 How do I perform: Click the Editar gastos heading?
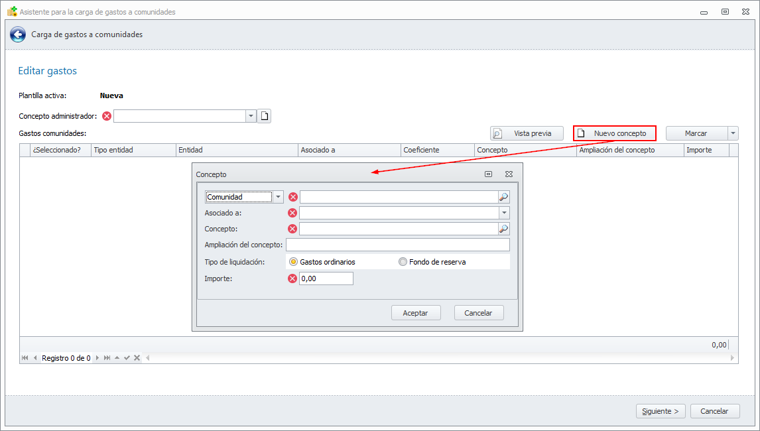(x=48, y=71)
